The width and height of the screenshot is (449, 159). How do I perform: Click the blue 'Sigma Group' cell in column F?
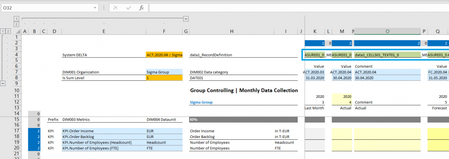tap(164, 72)
